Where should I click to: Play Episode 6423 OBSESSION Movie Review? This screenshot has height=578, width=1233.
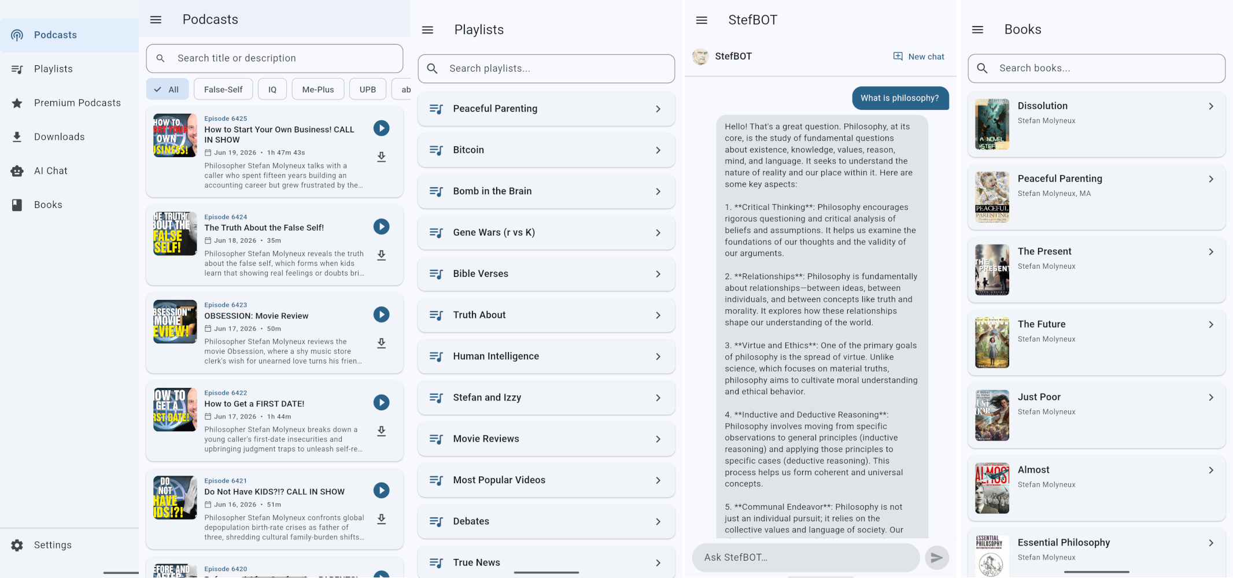(381, 314)
